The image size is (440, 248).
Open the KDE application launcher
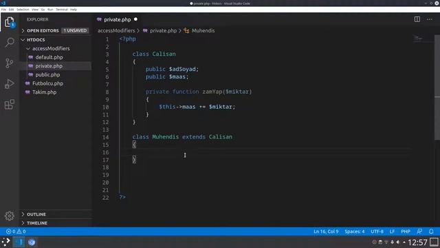point(5,242)
